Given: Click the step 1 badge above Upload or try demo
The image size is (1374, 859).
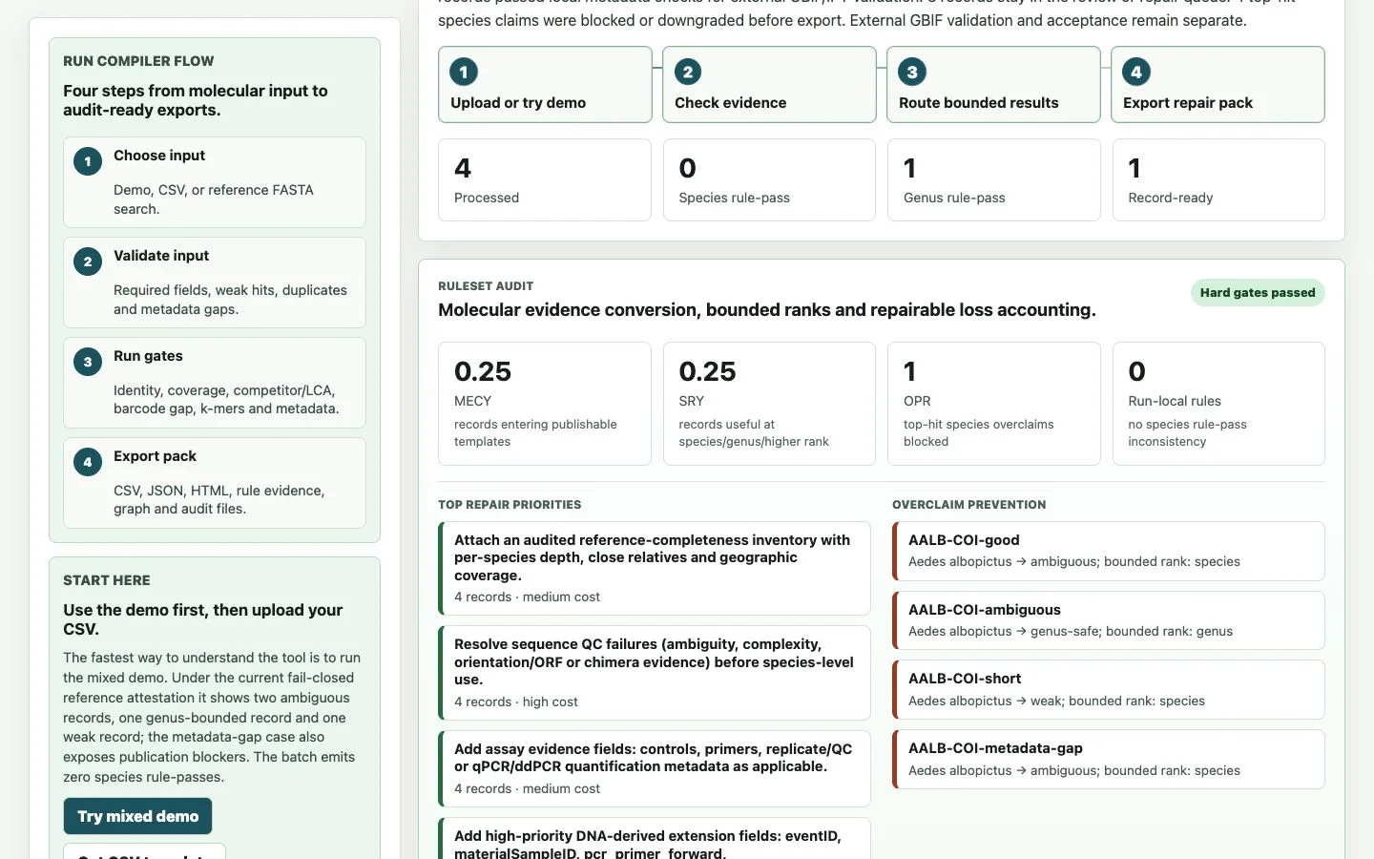Looking at the screenshot, I should click(464, 72).
